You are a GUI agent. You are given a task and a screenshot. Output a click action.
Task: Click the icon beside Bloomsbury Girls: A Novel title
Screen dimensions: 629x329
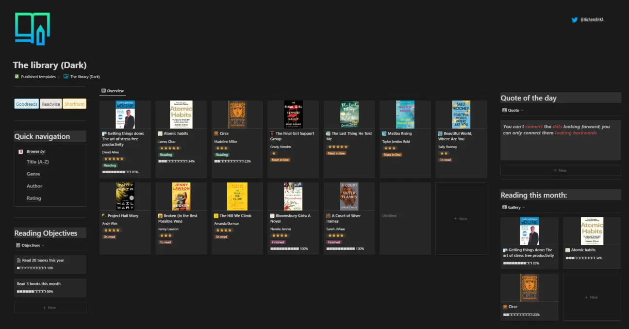pyautogui.click(x=272, y=215)
